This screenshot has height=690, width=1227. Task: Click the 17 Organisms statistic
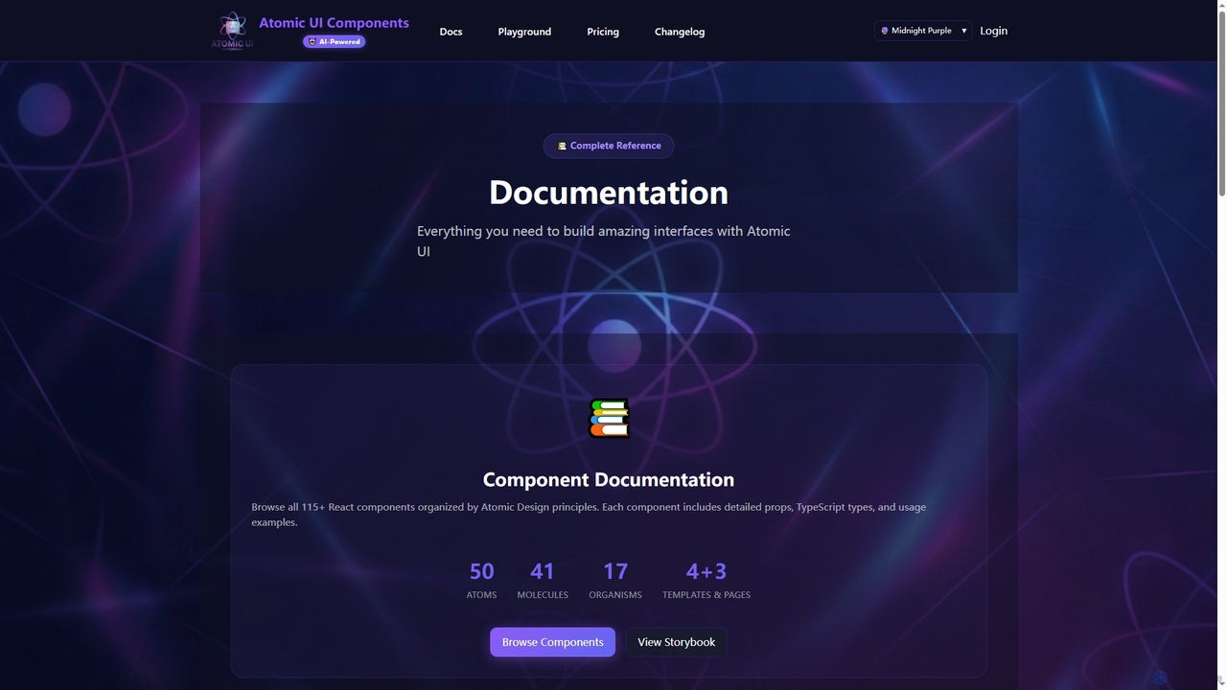(615, 580)
